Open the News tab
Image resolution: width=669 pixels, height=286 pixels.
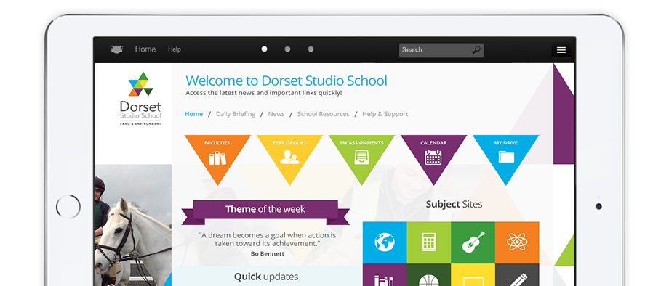[x=276, y=114]
